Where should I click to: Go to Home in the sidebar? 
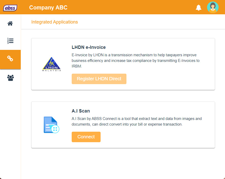point(10,24)
